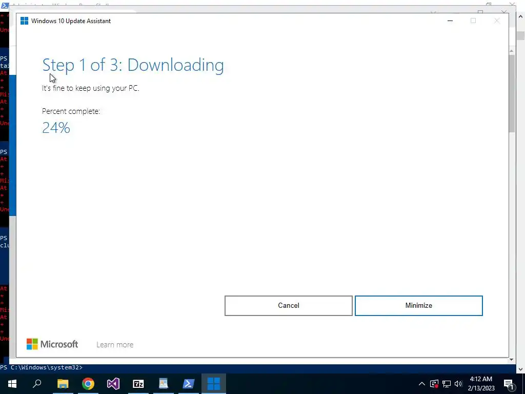The width and height of the screenshot is (525, 394).
Task: Click the 24% percent complete value
Action: coord(56,128)
